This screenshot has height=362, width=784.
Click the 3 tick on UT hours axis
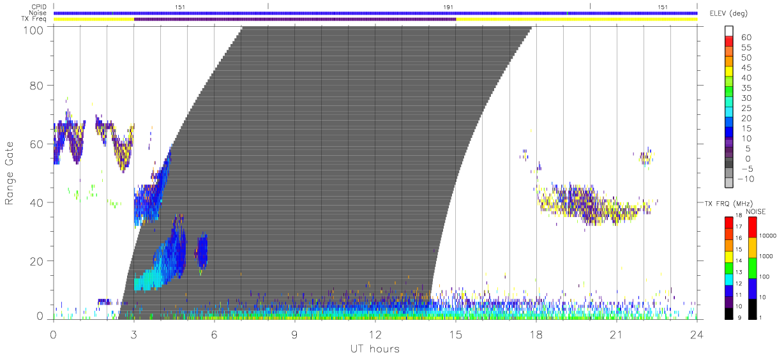coord(134,334)
